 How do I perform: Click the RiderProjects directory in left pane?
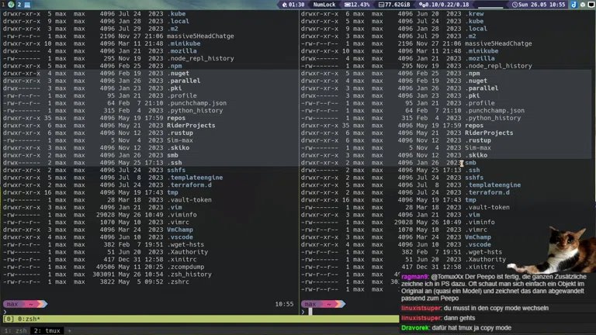(x=191, y=125)
